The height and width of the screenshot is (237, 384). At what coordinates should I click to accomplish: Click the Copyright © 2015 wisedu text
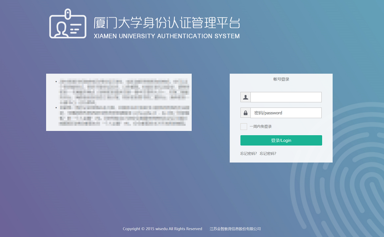point(162,229)
